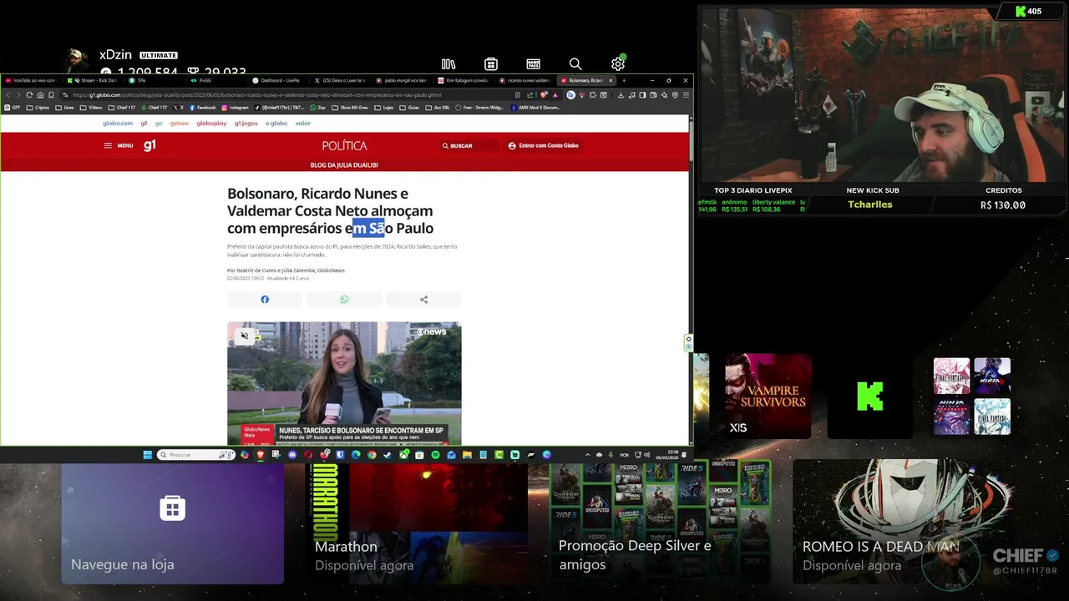This screenshot has width=1069, height=601.
Task: Open the g1 jogos link
Action: 246,124
